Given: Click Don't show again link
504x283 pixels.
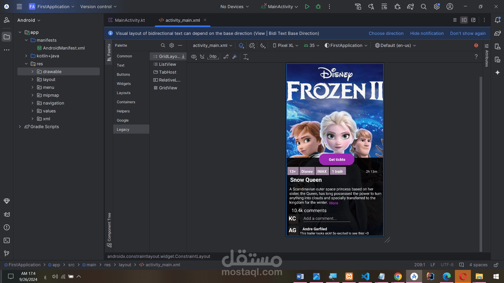Looking at the screenshot, I should (x=468, y=33).
